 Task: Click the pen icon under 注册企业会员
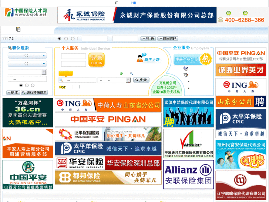click(x=186, y=69)
